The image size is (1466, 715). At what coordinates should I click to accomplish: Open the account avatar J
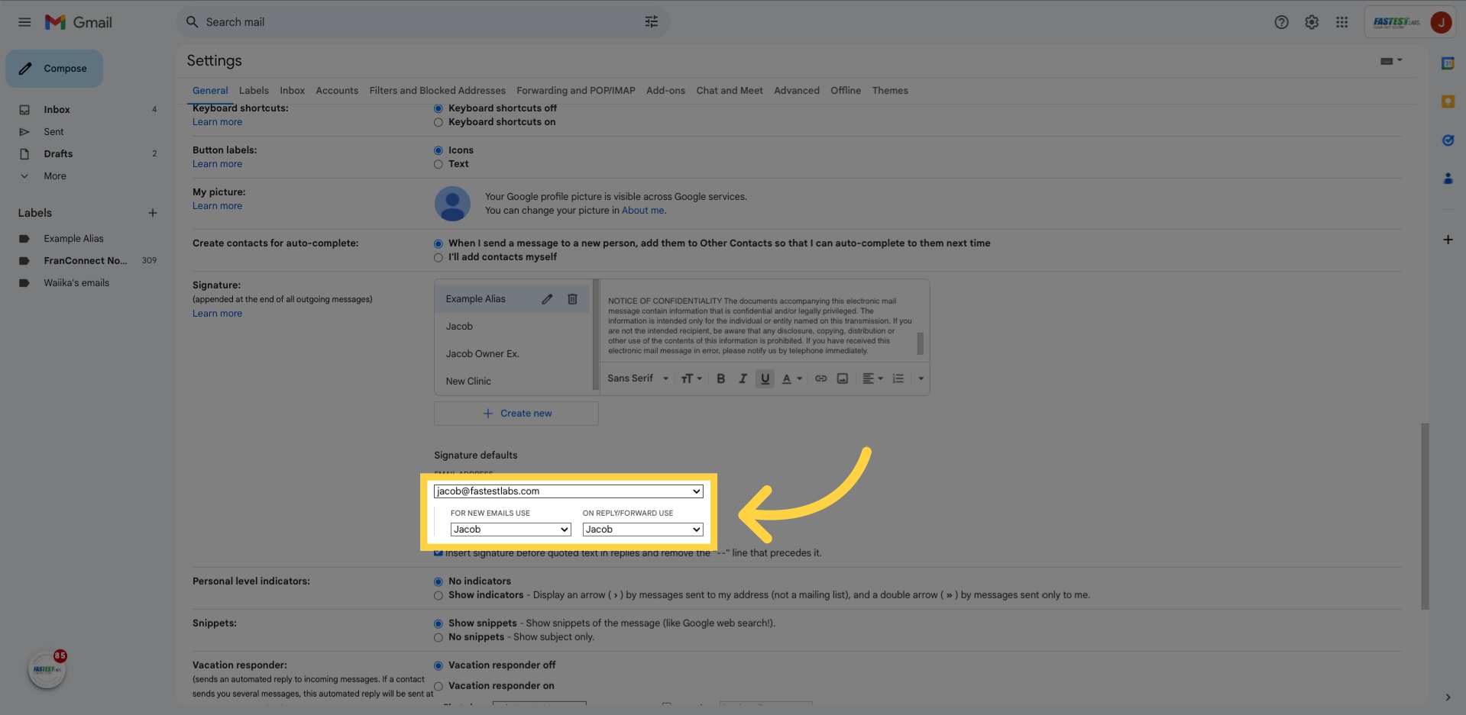click(1441, 22)
